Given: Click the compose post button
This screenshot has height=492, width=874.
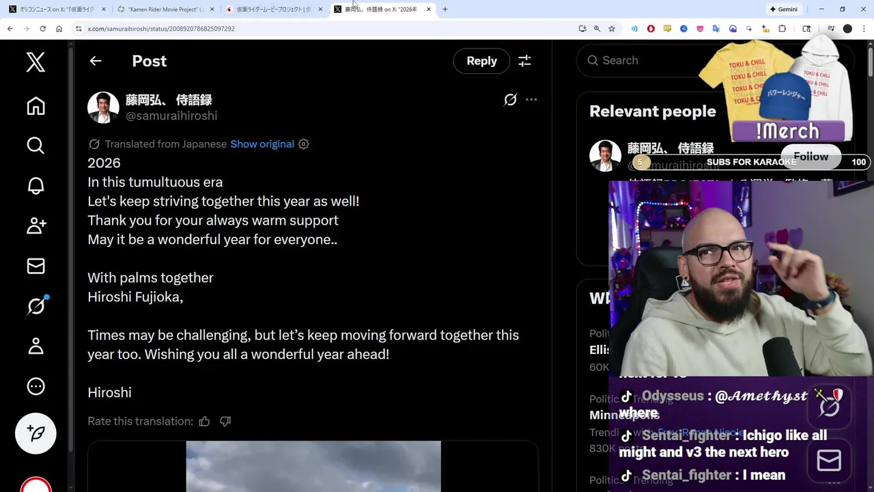Looking at the screenshot, I should pos(36,433).
